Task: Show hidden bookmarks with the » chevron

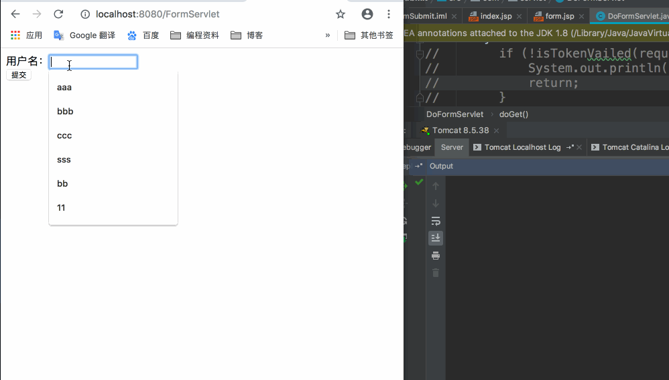Action: coord(327,35)
